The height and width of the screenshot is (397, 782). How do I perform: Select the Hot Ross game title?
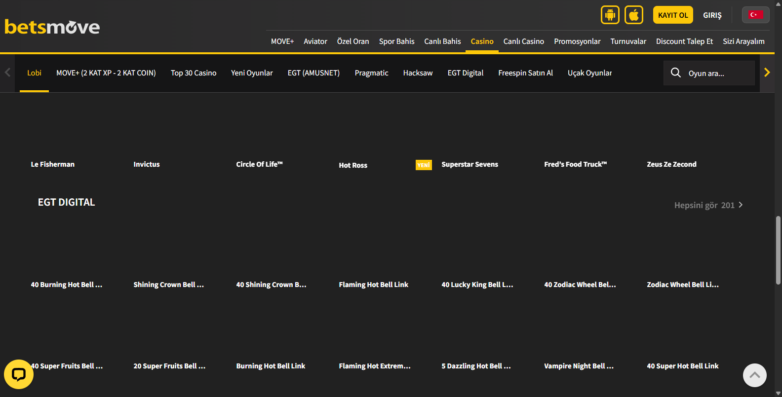(353, 165)
